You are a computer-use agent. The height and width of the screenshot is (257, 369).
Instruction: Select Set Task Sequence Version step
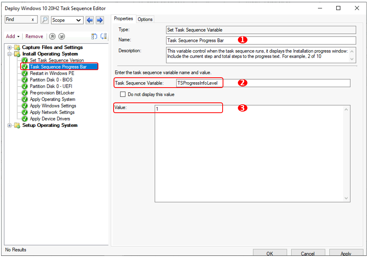[57, 61]
